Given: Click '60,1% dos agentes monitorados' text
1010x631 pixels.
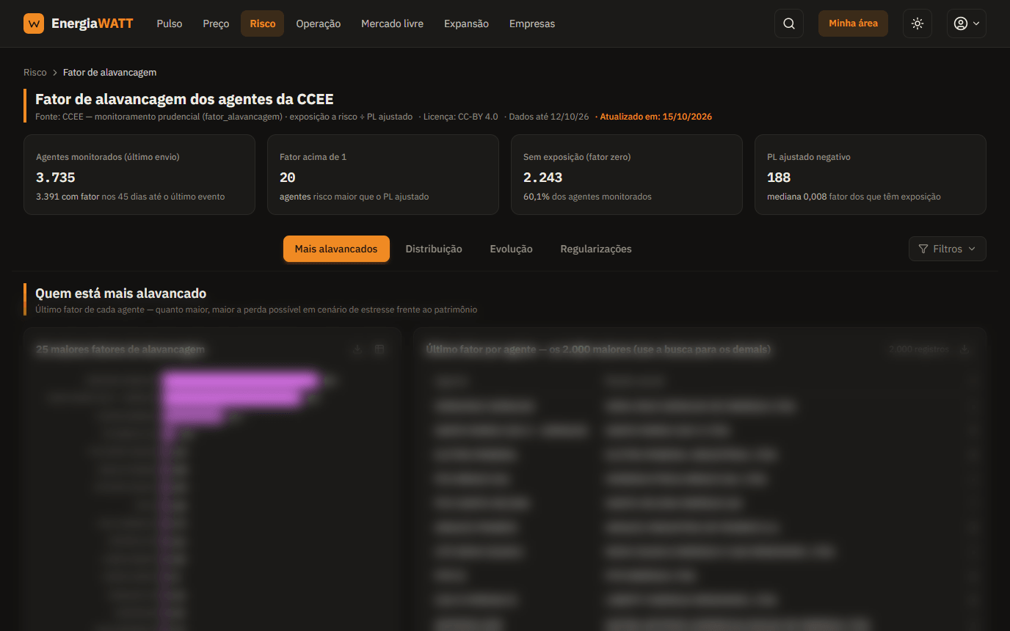Looking at the screenshot, I should pyautogui.click(x=587, y=197).
